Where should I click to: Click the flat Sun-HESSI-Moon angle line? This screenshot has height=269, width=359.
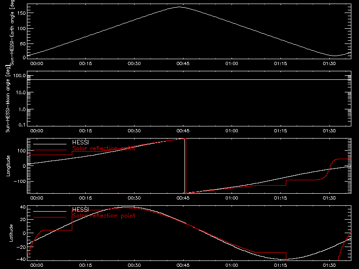click(189, 80)
